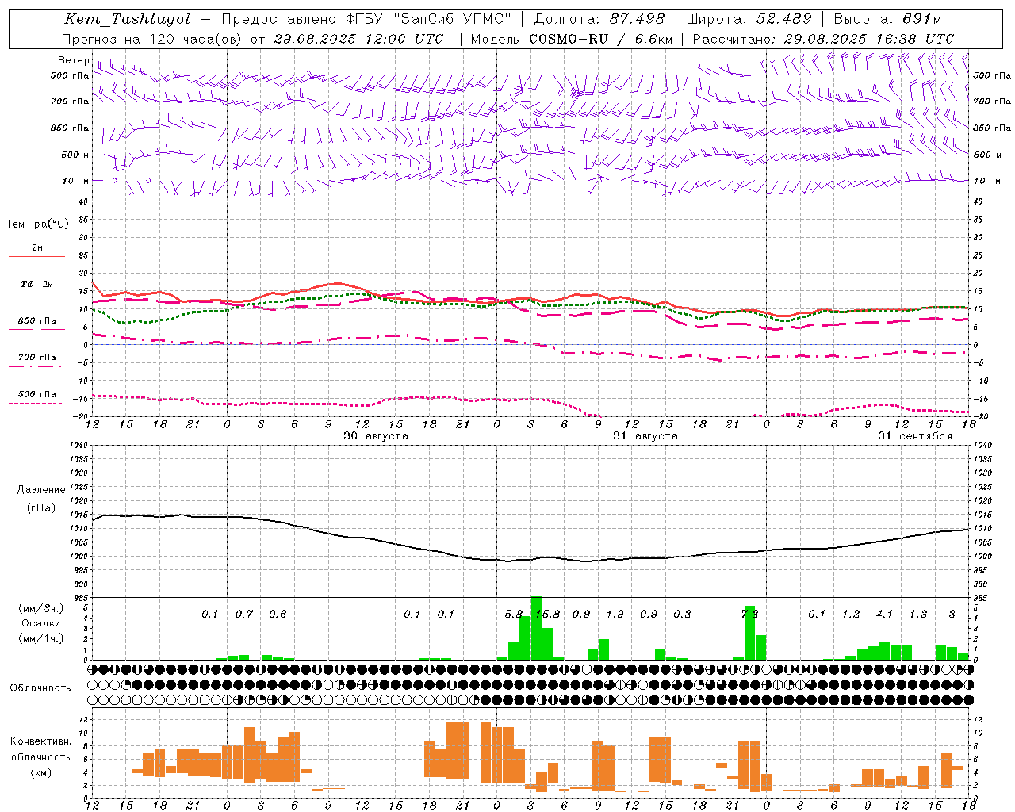Click the precipitation total "15.8"
Image resolution: width=1015 pixels, height=812 pixels.
547,614
